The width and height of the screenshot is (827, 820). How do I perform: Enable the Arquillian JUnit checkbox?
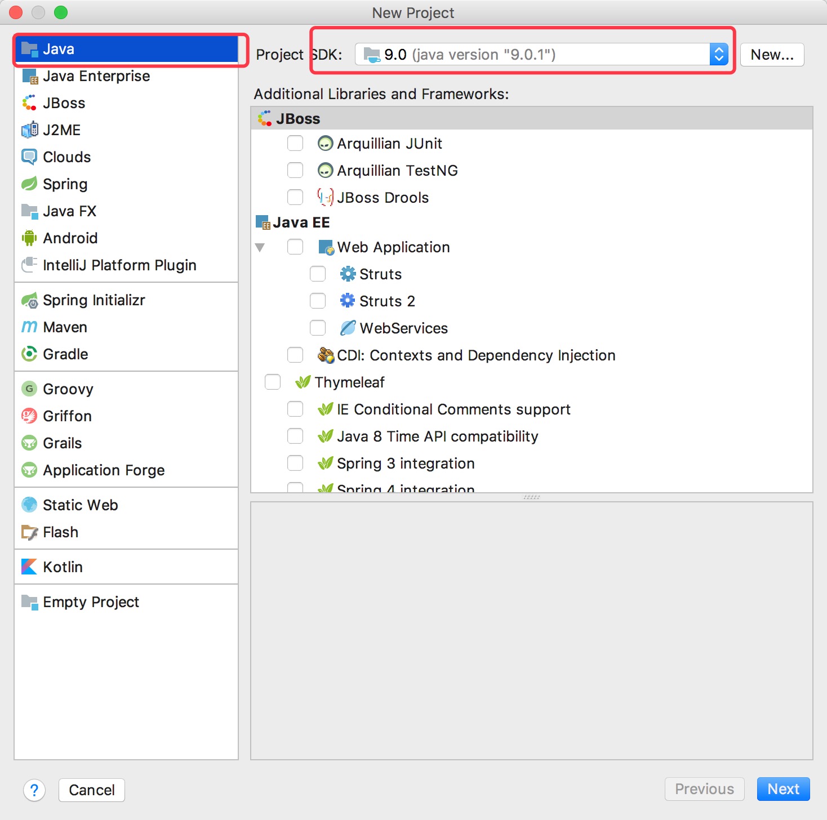pyautogui.click(x=295, y=144)
